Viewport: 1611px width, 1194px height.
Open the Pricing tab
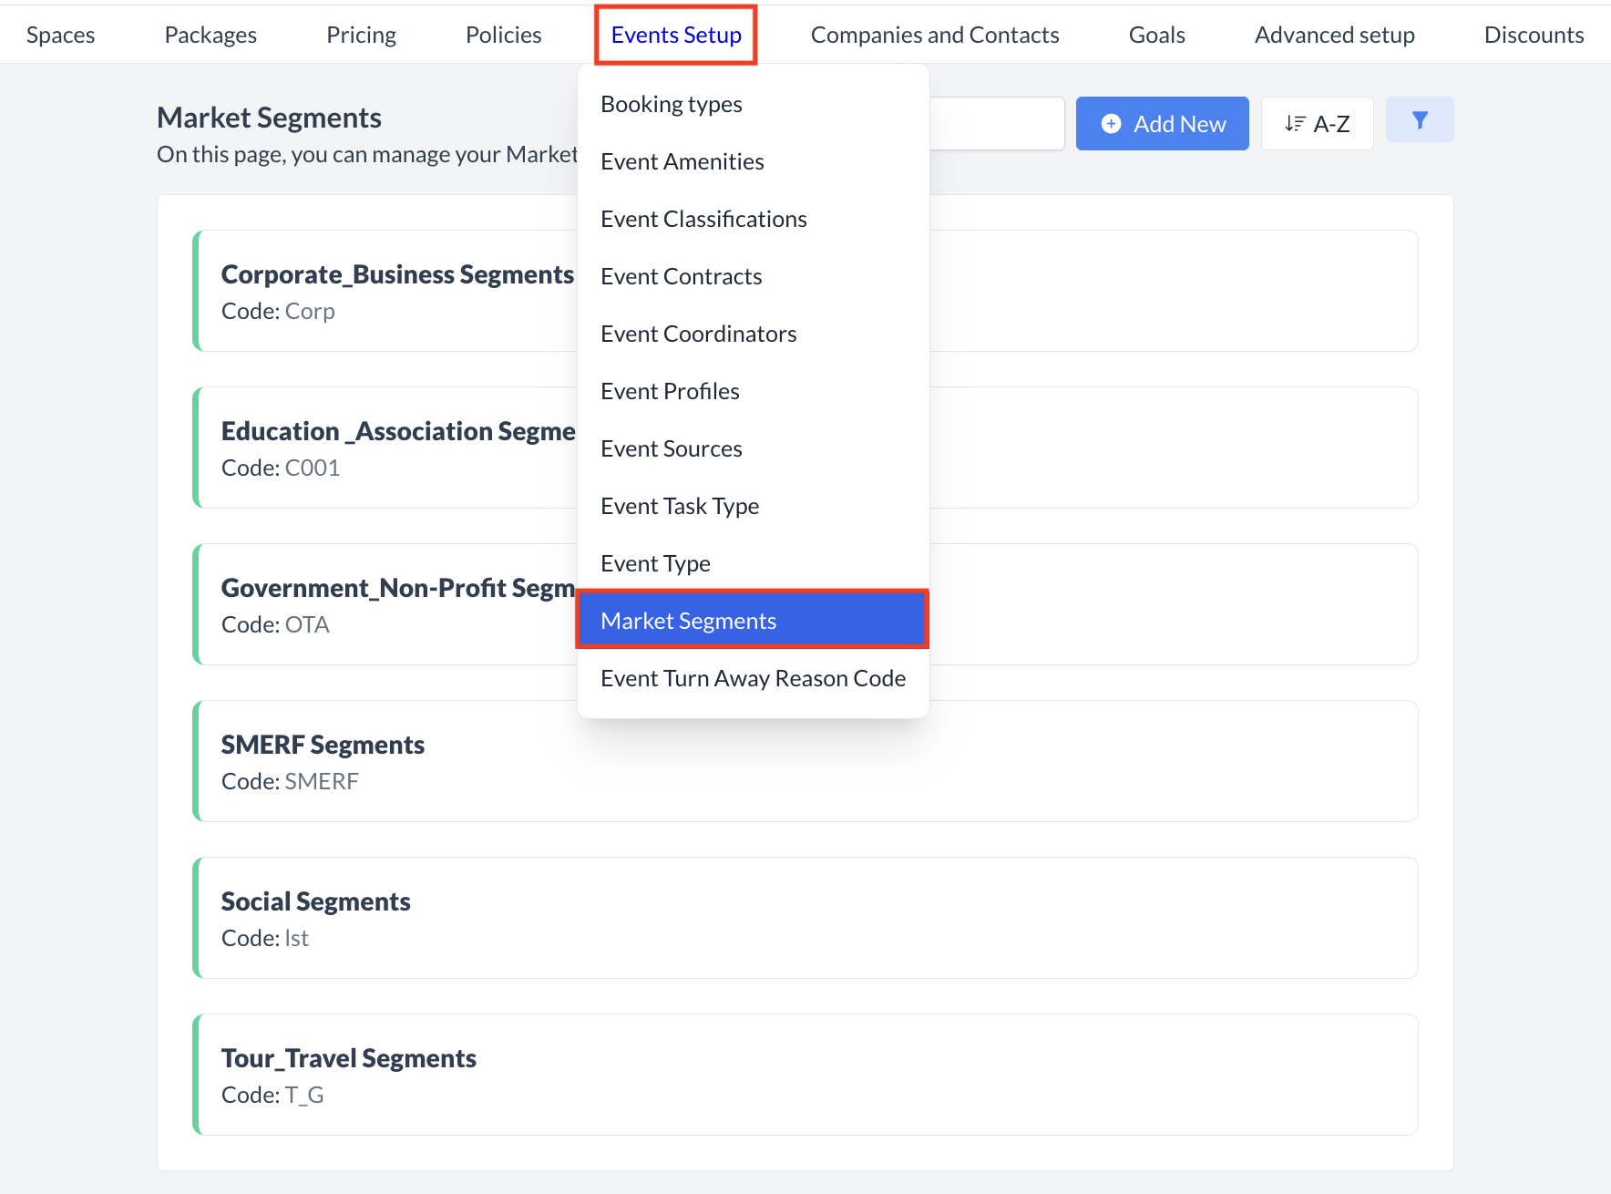[361, 34]
